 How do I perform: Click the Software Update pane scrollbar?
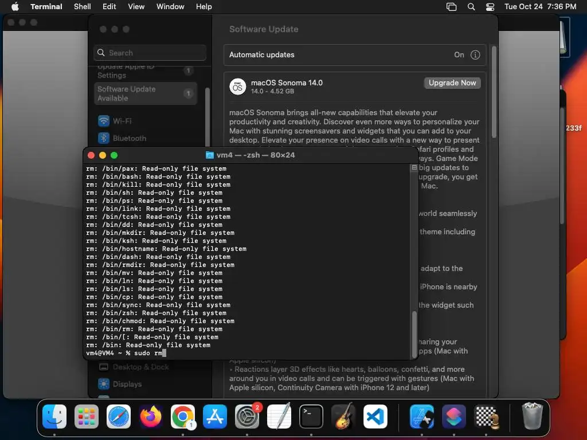(x=494, y=92)
